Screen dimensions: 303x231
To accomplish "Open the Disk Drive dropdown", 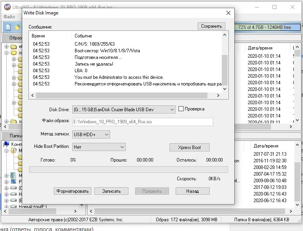I will [x=124, y=110].
